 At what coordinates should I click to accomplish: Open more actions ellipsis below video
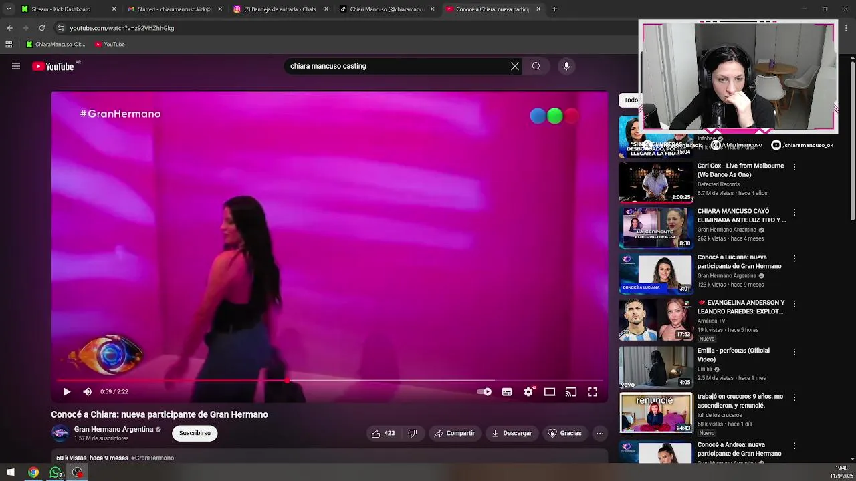click(600, 433)
